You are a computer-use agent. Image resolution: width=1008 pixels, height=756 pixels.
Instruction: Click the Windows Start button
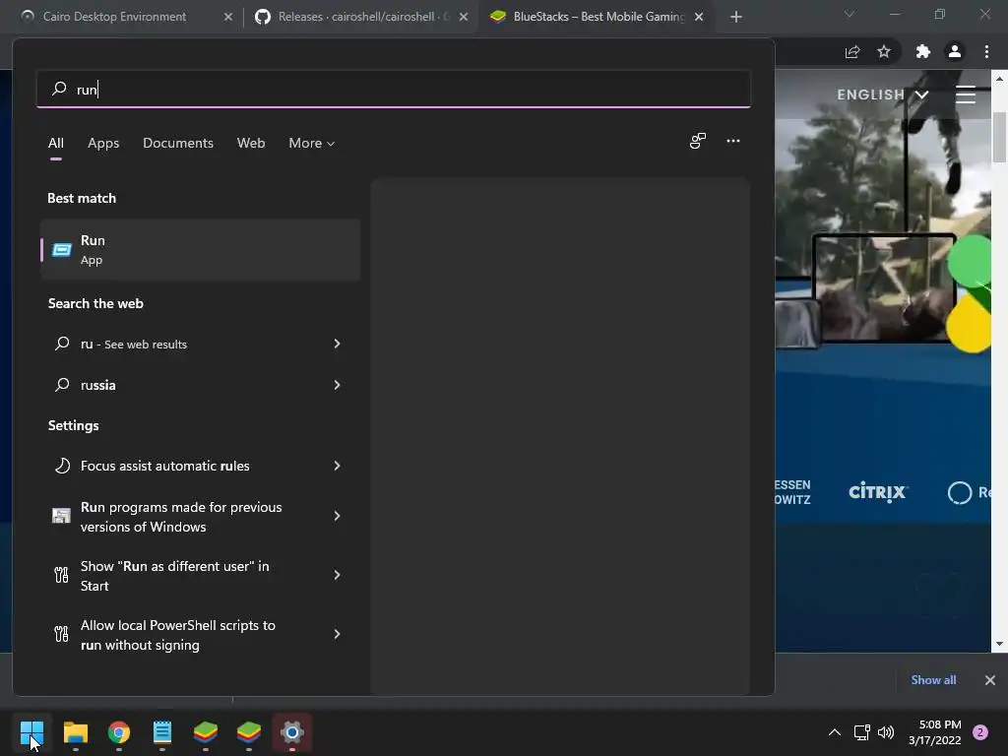click(31, 732)
